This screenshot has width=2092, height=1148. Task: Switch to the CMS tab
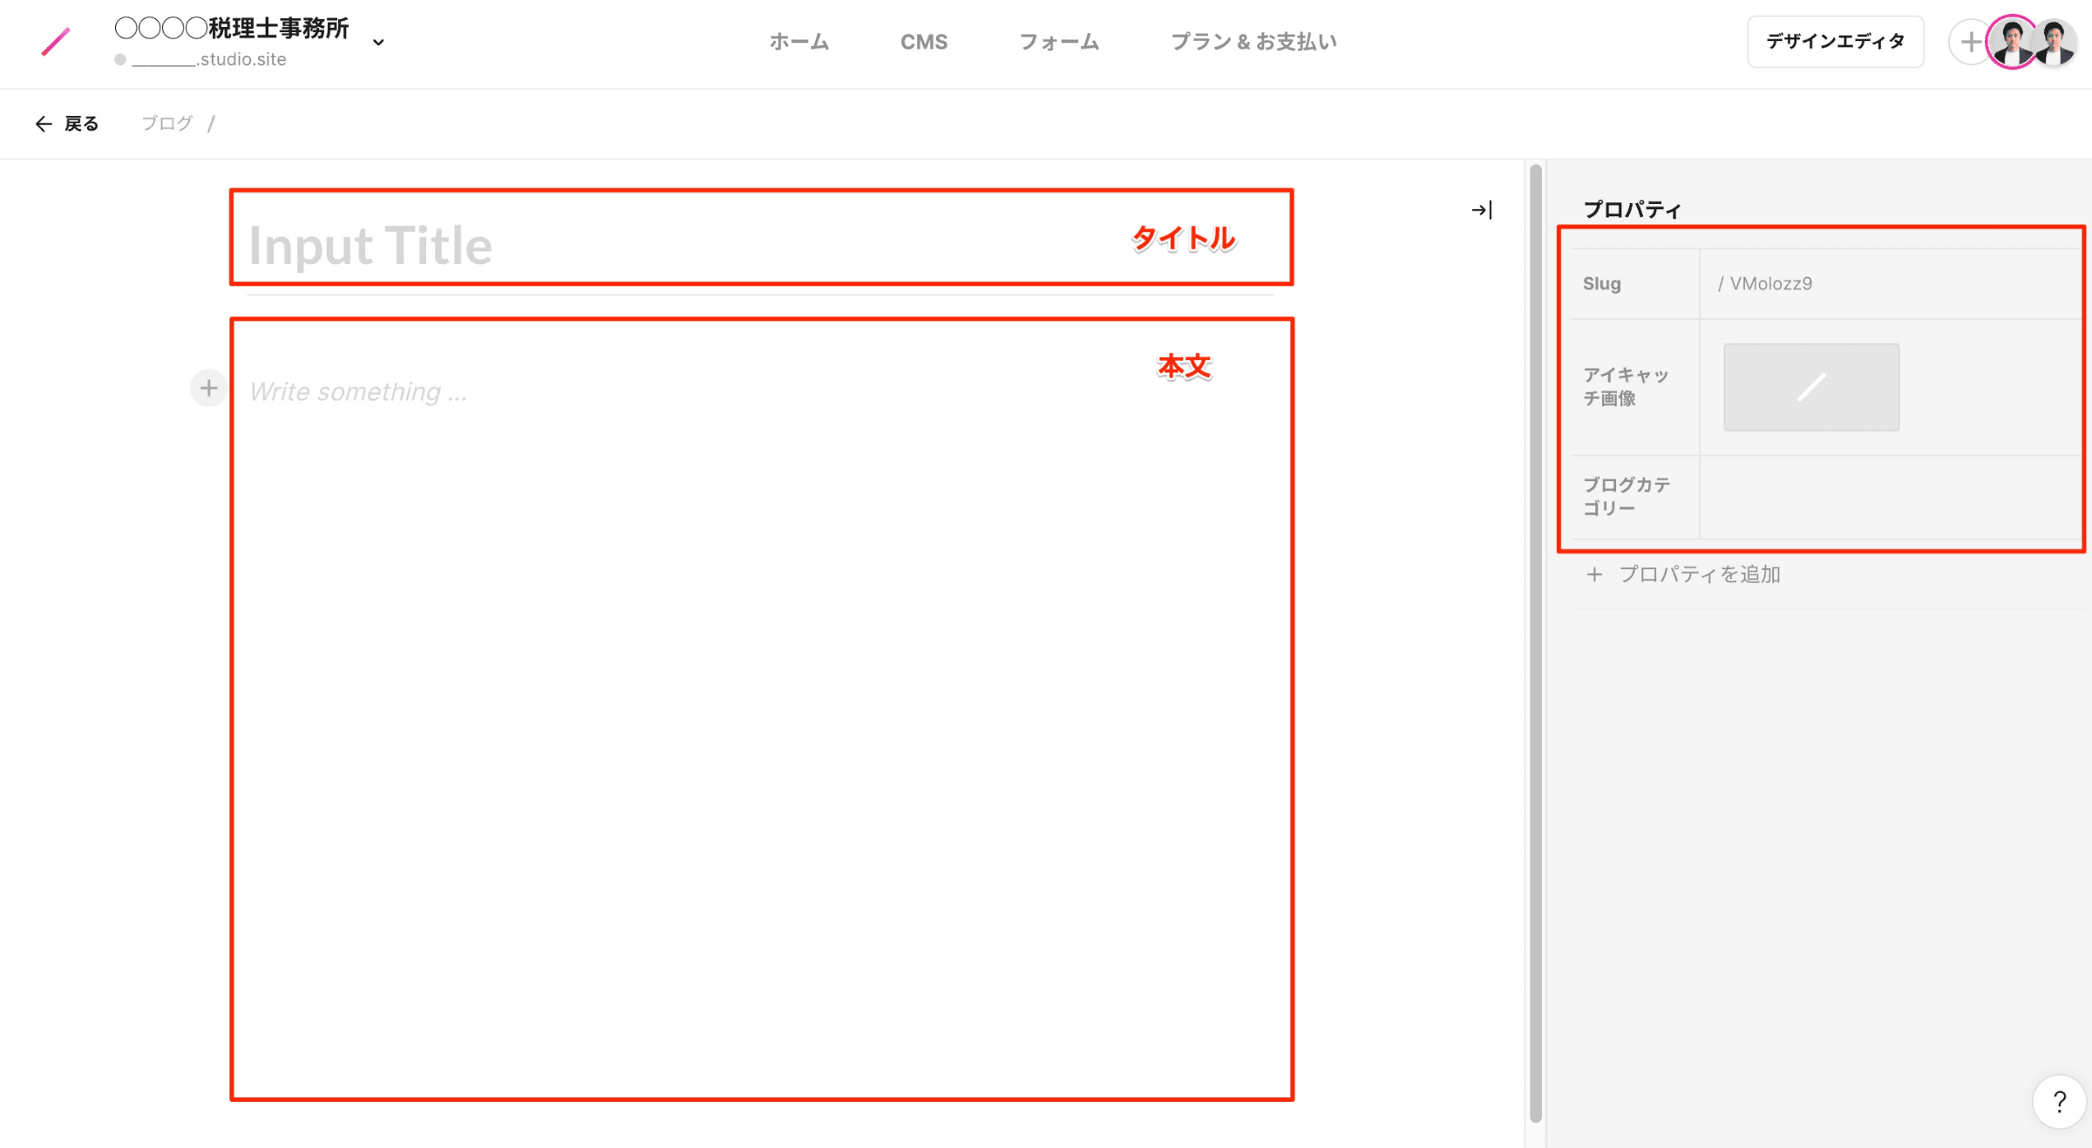point(923,42)
